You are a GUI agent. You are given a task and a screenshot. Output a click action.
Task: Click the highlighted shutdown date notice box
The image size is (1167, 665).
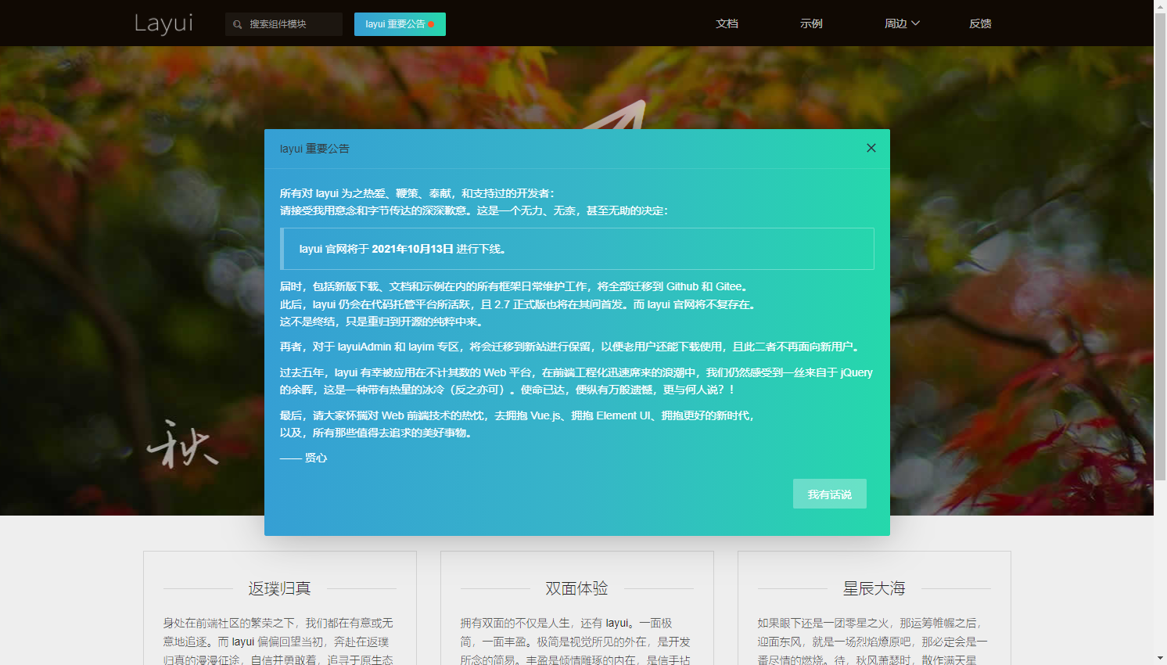click(x=577, y=249)
